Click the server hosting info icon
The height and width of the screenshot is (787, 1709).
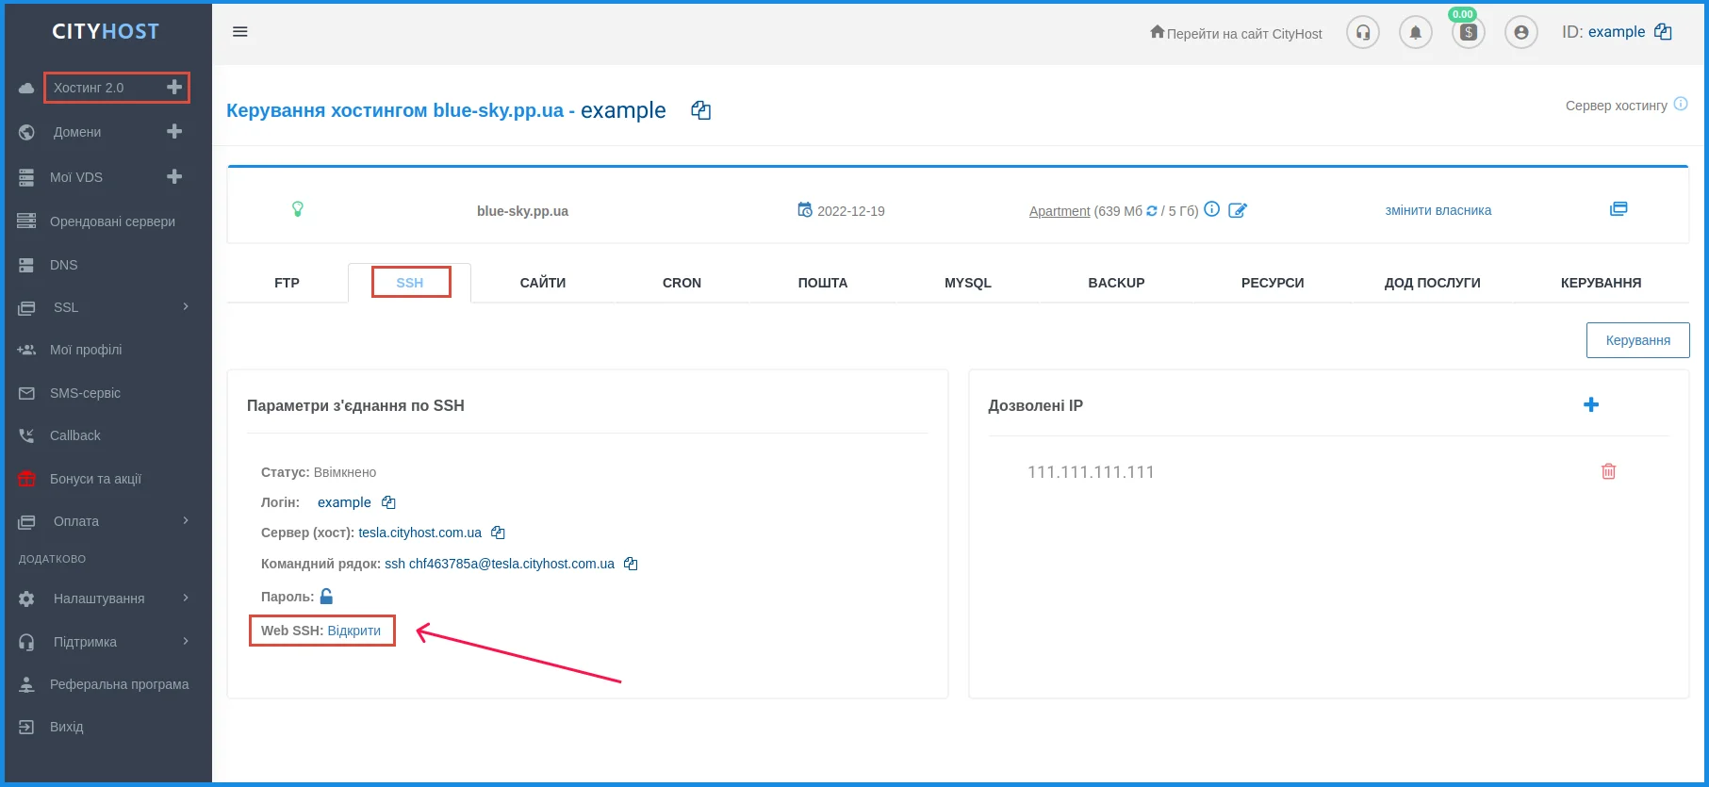pyautogui.click(x=1681, y=104)
